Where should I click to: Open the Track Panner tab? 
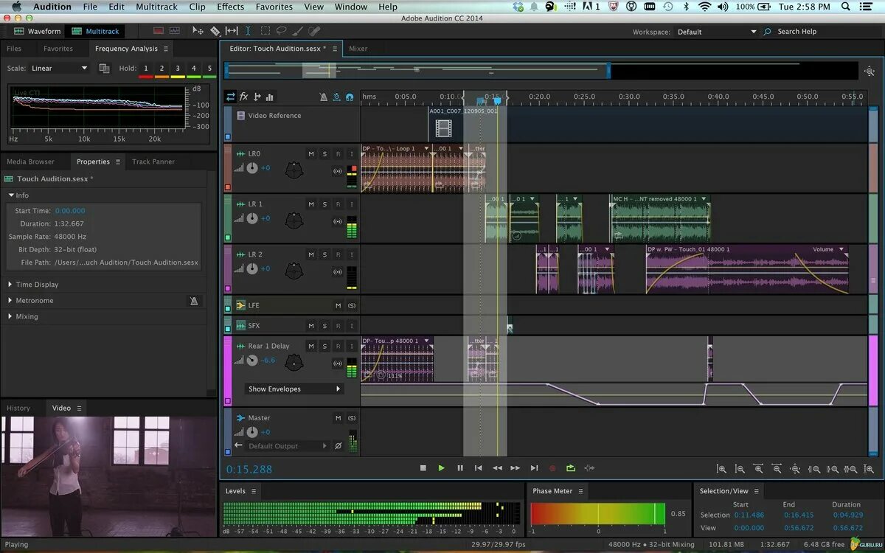pyautogui.click(x=153, y=161)
